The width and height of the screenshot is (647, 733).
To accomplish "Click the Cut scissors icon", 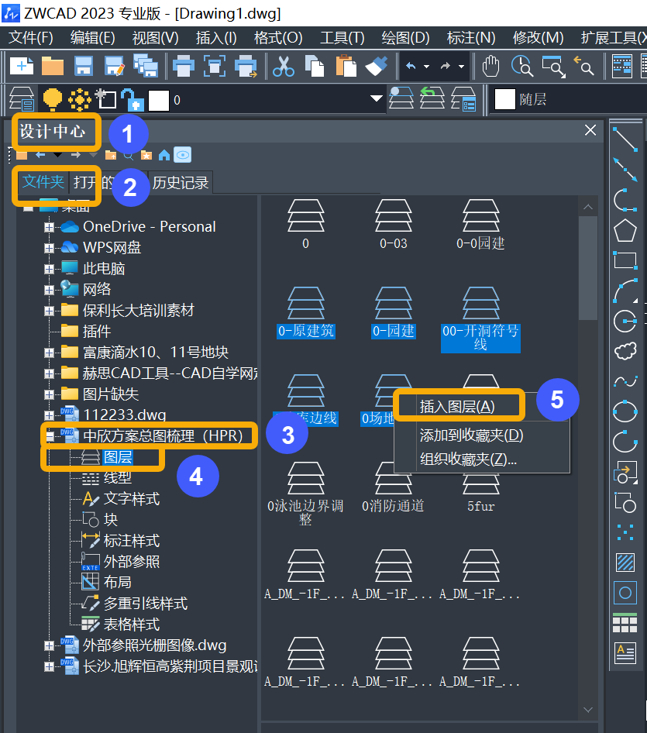I will click(284, 67).
